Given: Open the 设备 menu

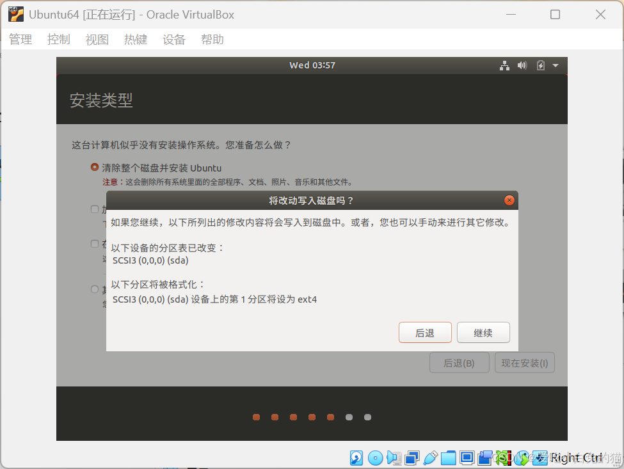Looking at the screenshot, I should [174, 40].
